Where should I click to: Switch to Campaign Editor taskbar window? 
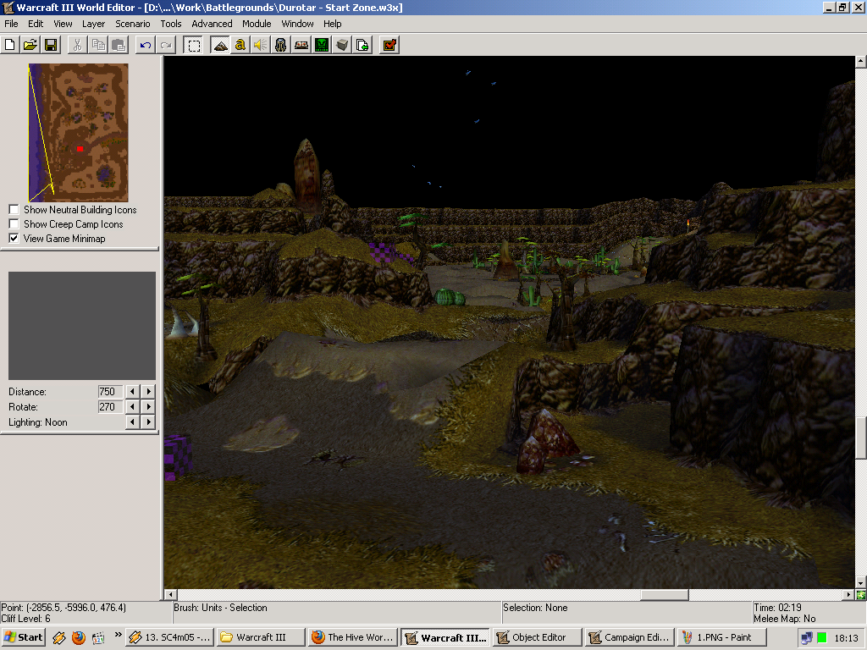tap(629, 637)
